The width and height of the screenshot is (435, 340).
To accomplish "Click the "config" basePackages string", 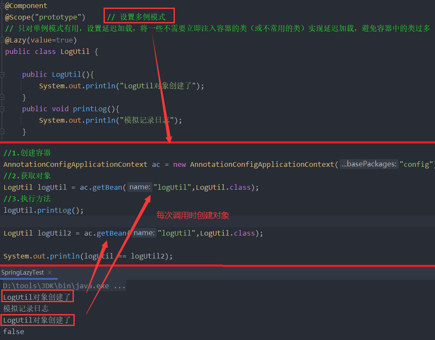I will click(x=416, y=164).
